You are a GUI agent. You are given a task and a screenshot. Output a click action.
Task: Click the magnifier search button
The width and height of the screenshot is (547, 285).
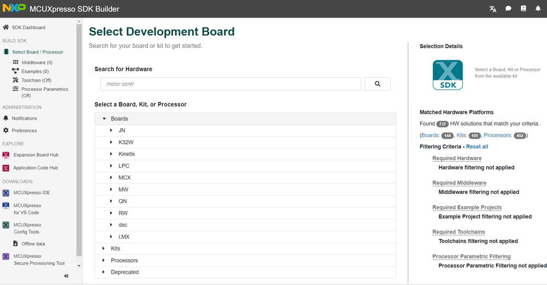point(377,84)
